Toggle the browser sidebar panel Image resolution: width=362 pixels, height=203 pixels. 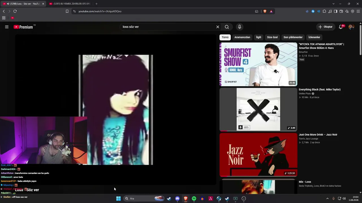[x=335, y=11]
